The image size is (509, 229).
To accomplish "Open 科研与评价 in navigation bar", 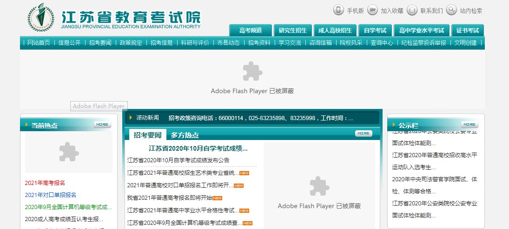I will click(195, 43).
